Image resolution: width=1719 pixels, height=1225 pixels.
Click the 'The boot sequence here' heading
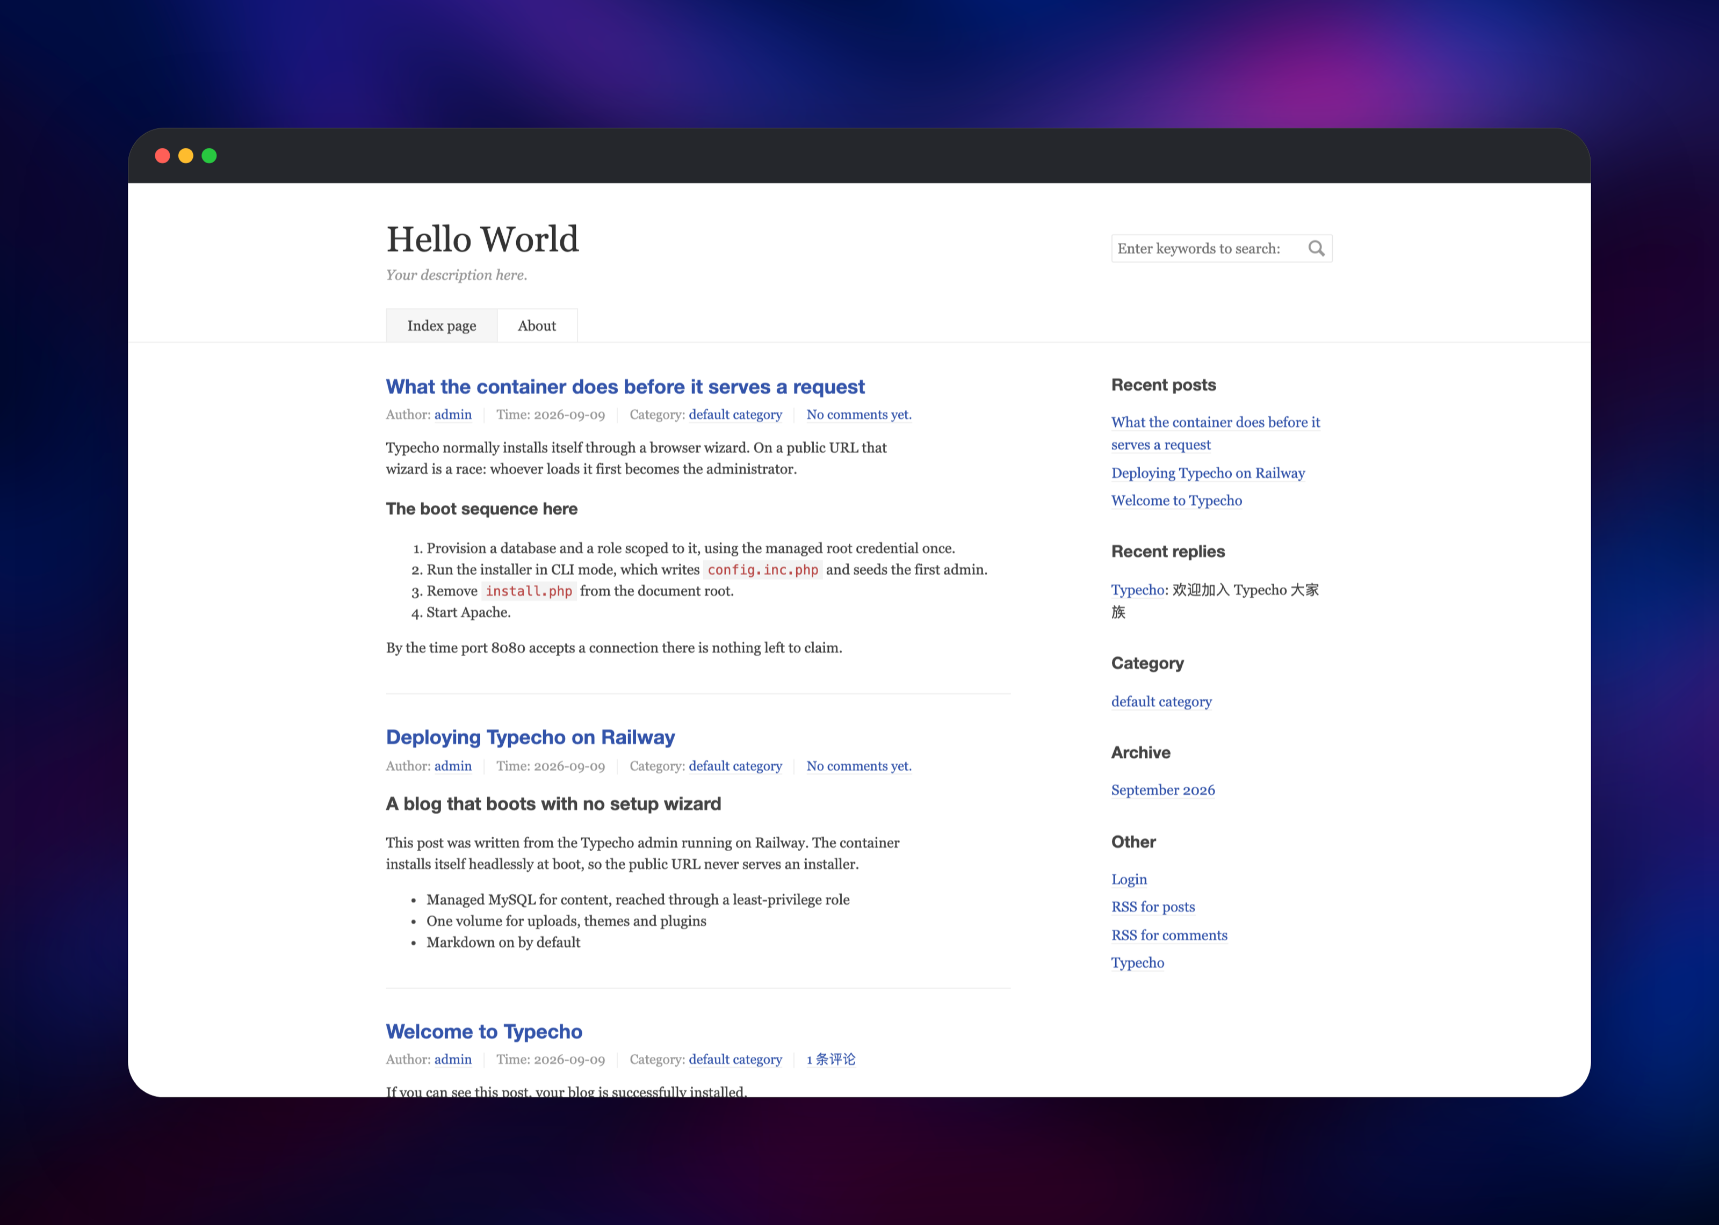click(481, 509)
